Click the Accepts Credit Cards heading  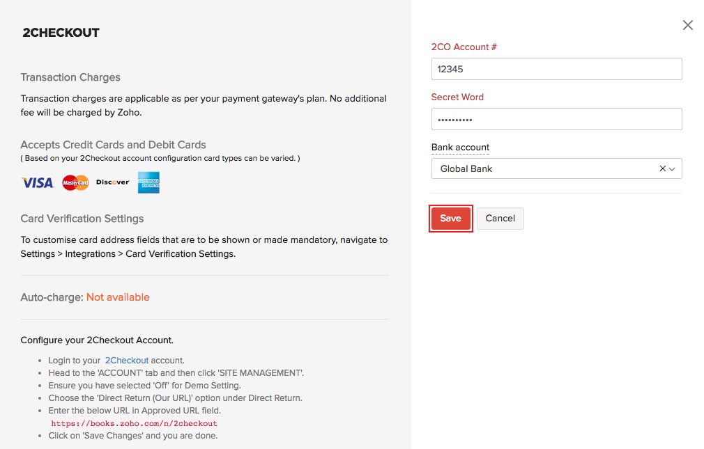click(113, 145)
